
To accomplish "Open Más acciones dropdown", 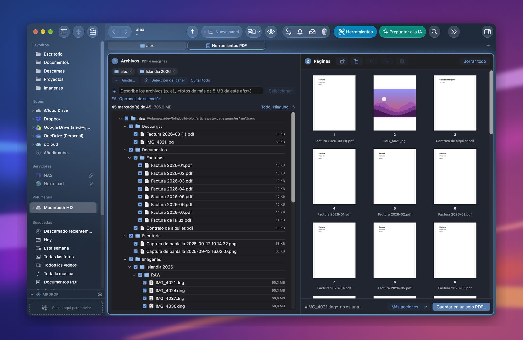I will pyautogui.click(x=409, y=307).
